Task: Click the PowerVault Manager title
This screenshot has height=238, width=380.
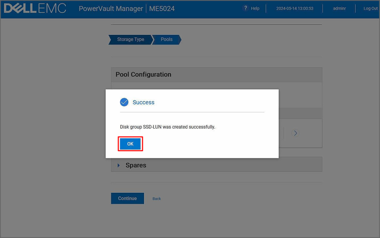Action: tap(111, 9)
